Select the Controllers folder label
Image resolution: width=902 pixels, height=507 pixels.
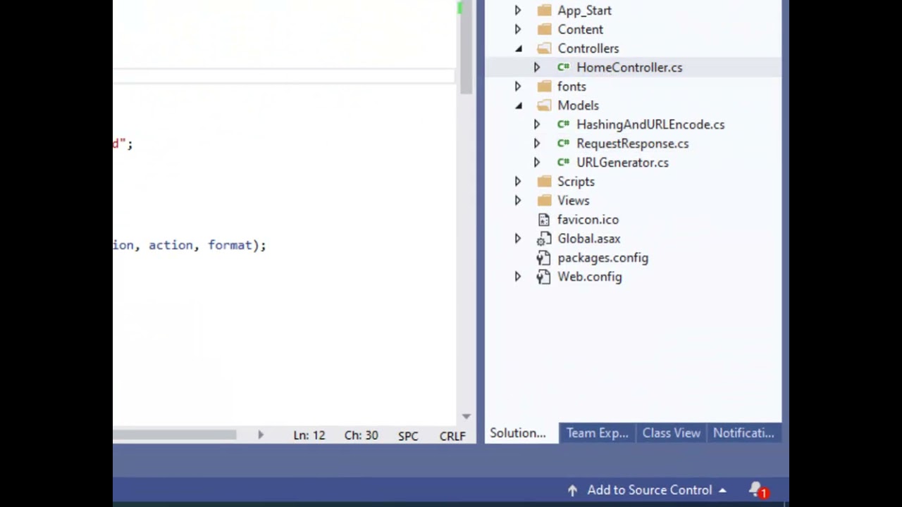pyautogui.click(x=588, y=49)
